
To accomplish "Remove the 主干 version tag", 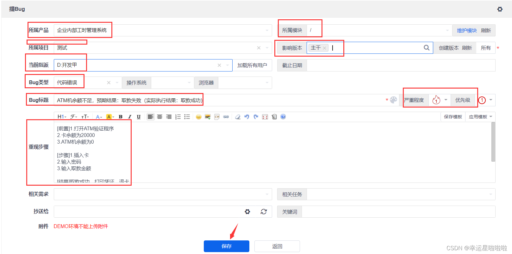I will tap(324, 48).
